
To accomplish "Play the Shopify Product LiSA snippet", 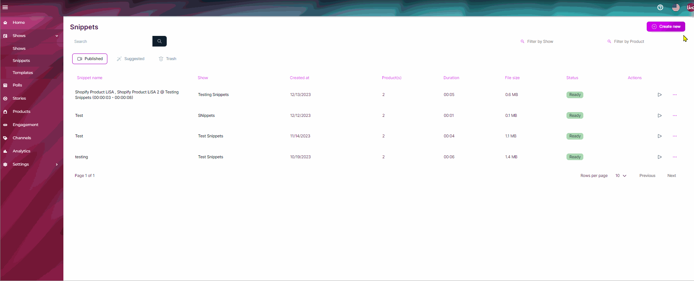I will click(660, 95).
